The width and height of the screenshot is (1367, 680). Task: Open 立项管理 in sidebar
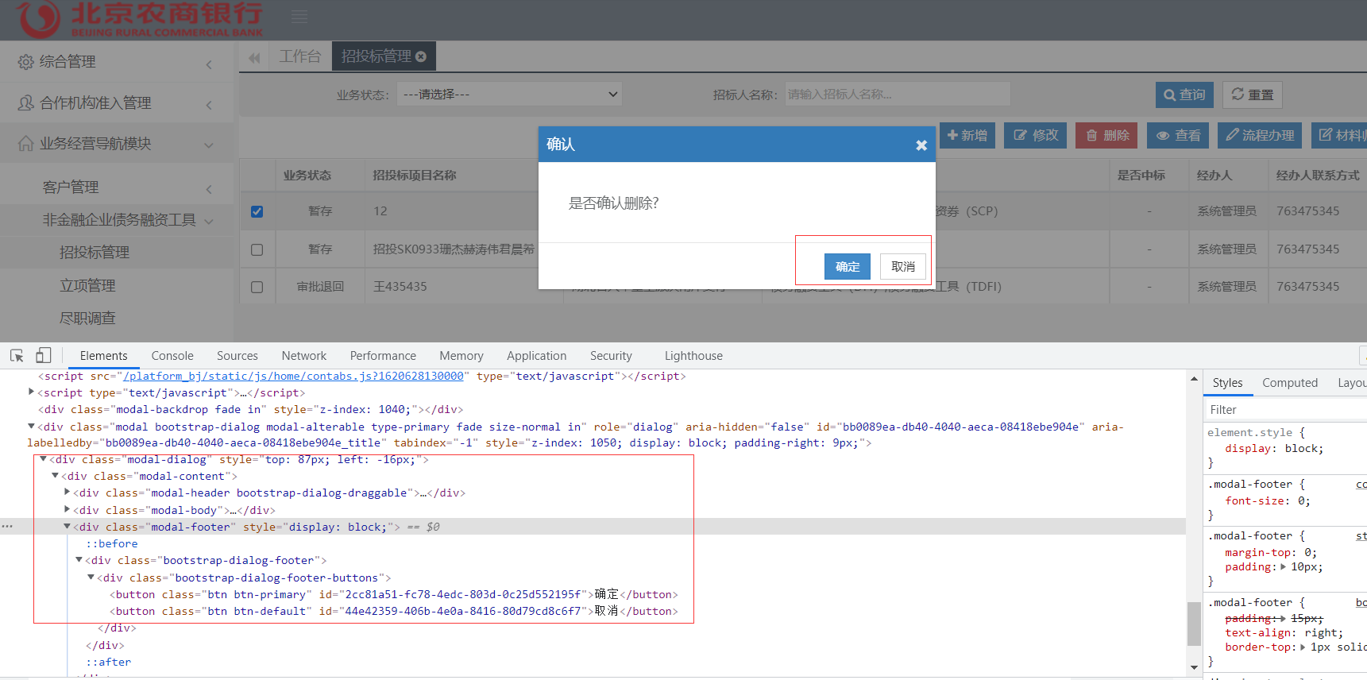coord(87,286)
